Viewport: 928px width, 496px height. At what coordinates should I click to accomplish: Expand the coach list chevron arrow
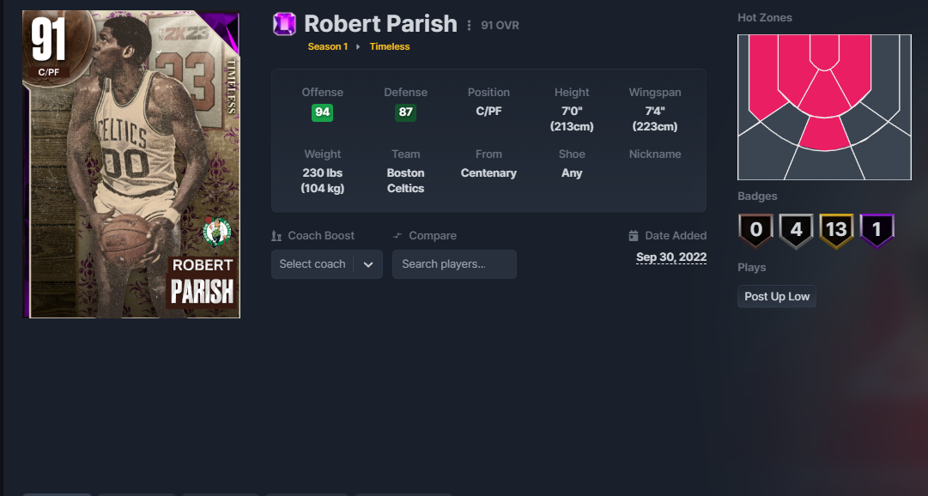click(x=368, y=264)
